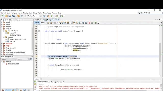
Task: Select the History view button
Action: coord(43,23)
